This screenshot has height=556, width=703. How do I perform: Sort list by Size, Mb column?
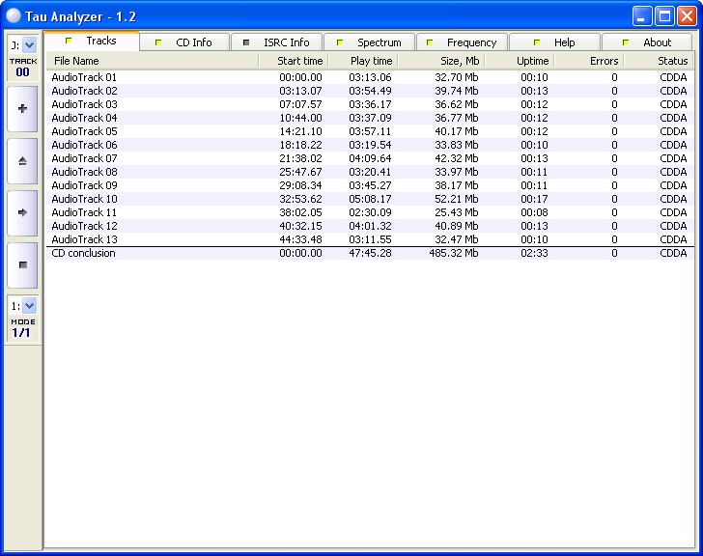coord(440,61)
